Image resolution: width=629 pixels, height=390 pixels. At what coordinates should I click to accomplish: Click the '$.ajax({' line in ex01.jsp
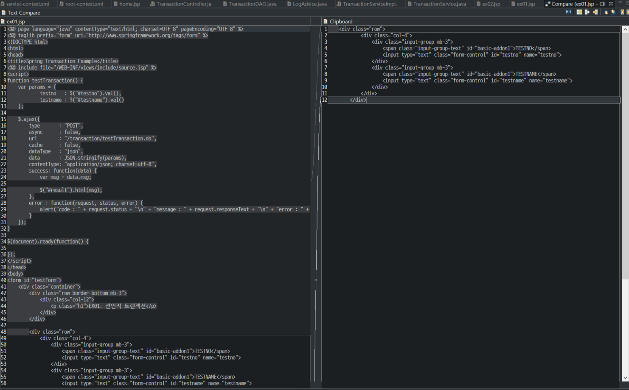(29, 119)
